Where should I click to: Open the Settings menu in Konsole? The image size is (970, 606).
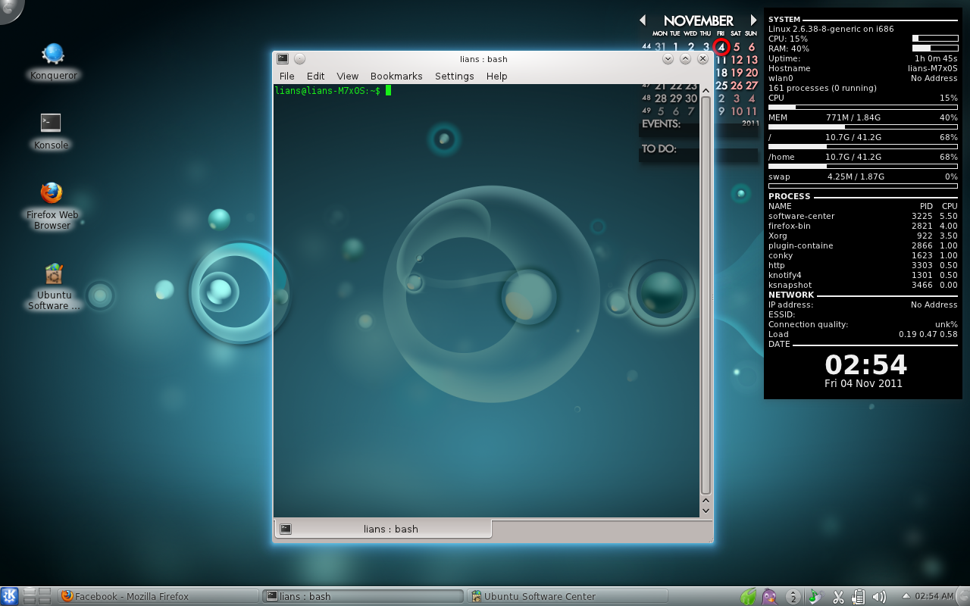click(x=454, y=76)
